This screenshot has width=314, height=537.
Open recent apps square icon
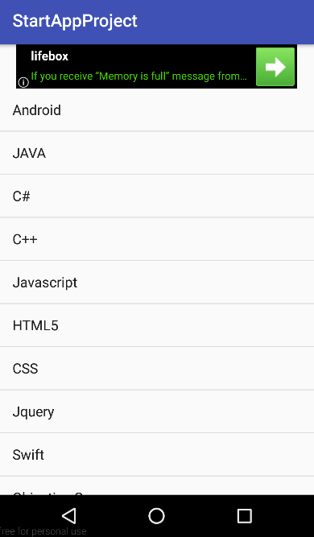point(245,516)
